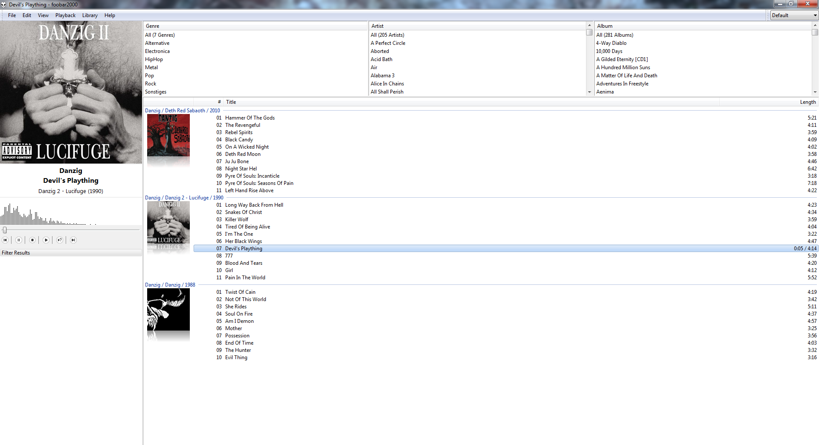Open the Library menu
Image resolution: width=819 pixels, height=445 pixels.
90,15
